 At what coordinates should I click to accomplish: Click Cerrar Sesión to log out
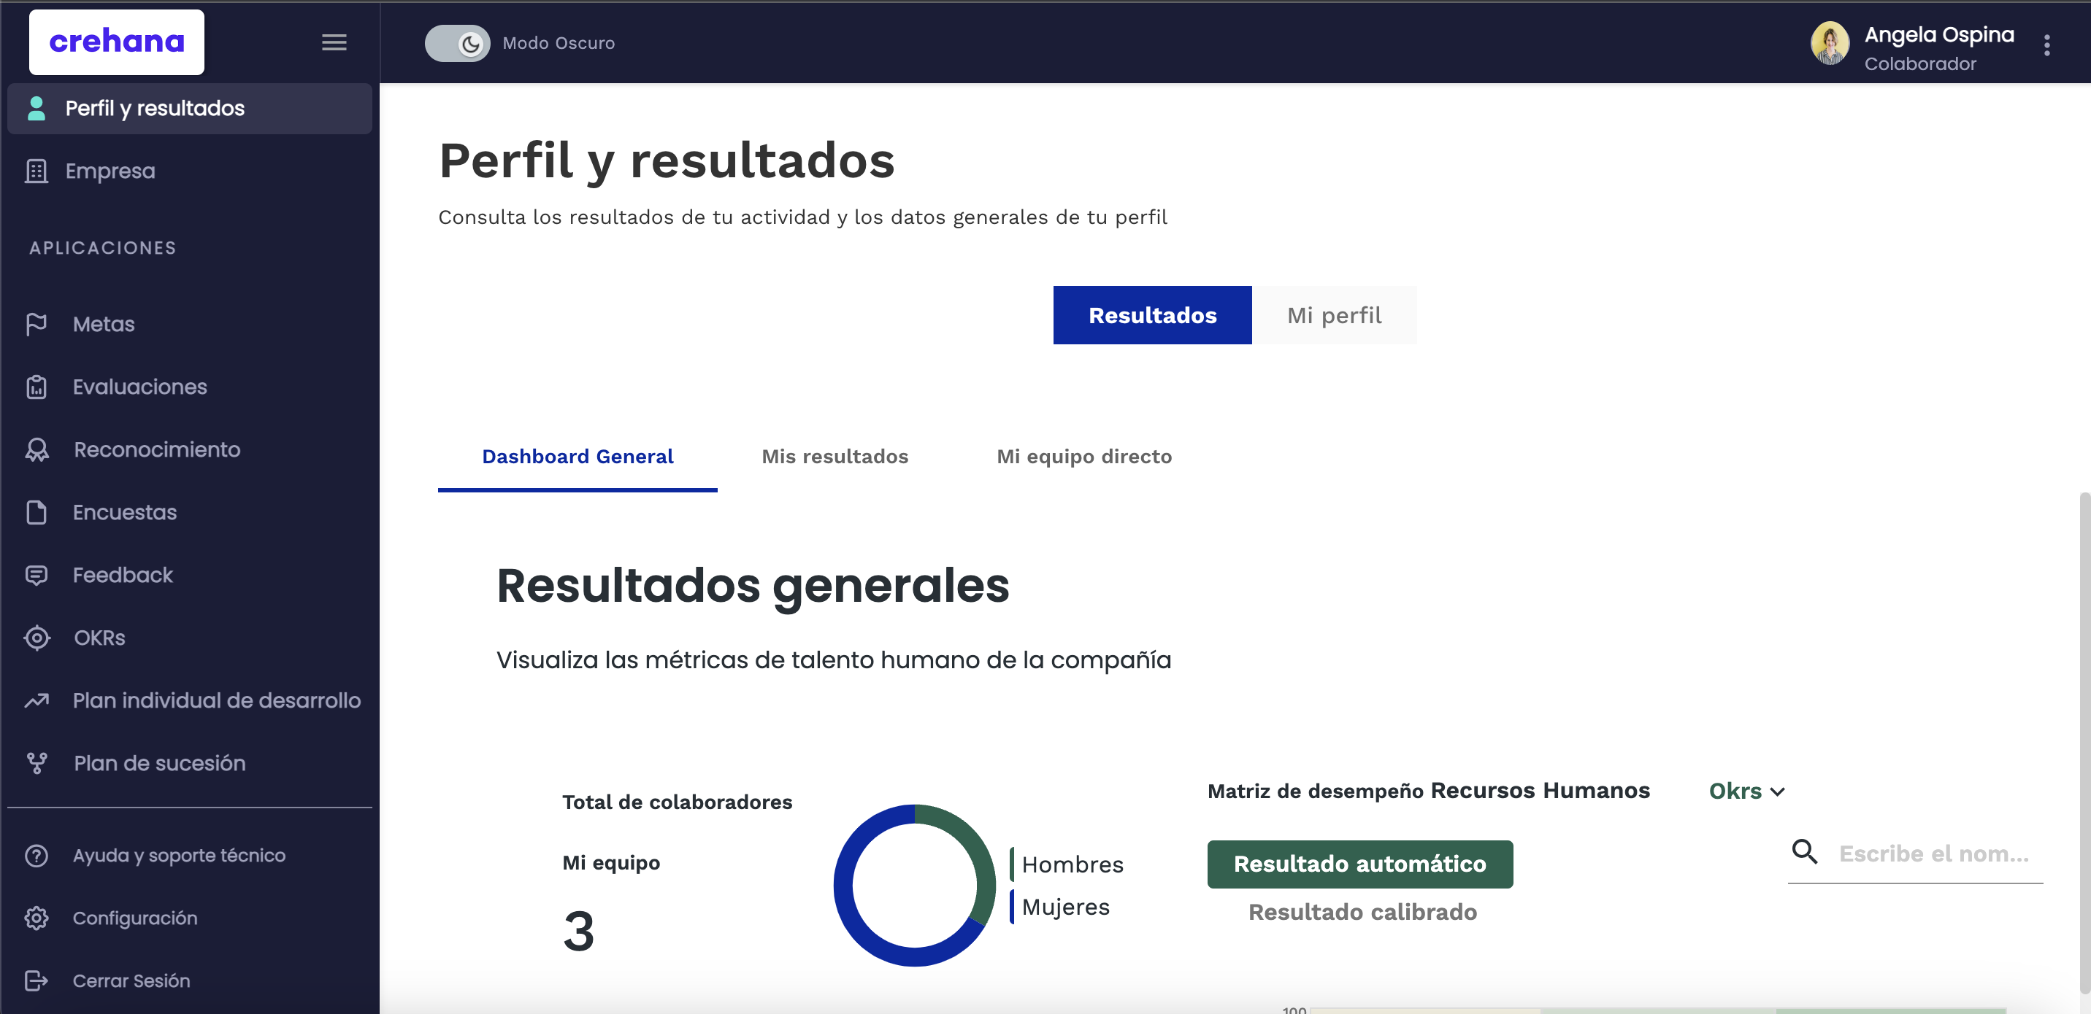coord(130,980)
